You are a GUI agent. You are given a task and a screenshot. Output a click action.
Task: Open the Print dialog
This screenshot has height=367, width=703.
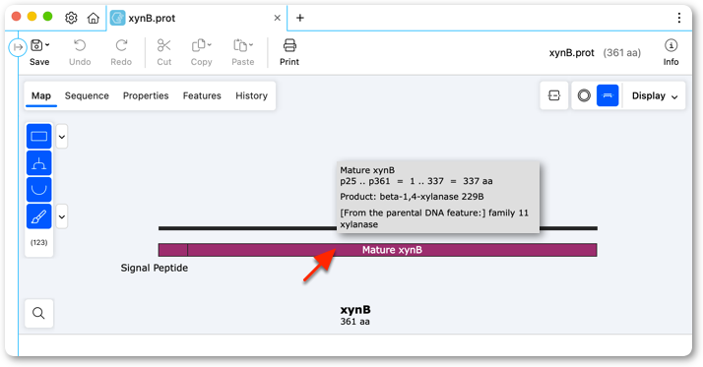289,53
